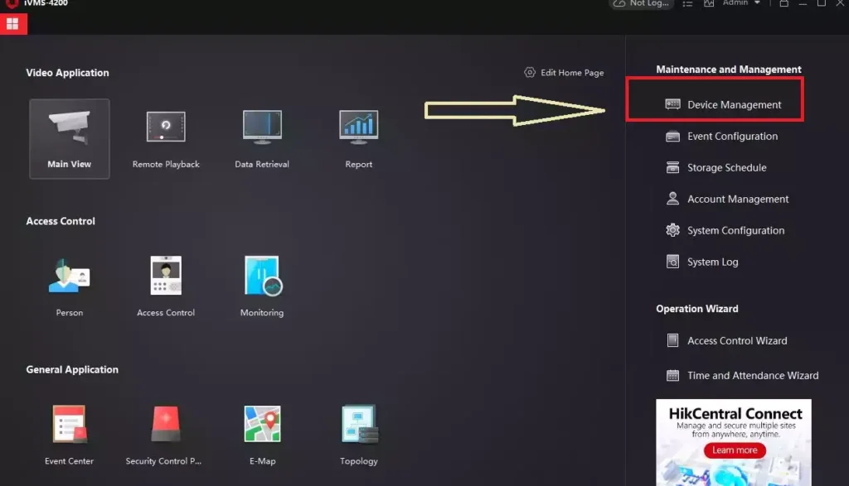Start the Time and Attendance Wizard label
The height and width of the screenshot is (486, 849).
(x=753, y=375)
